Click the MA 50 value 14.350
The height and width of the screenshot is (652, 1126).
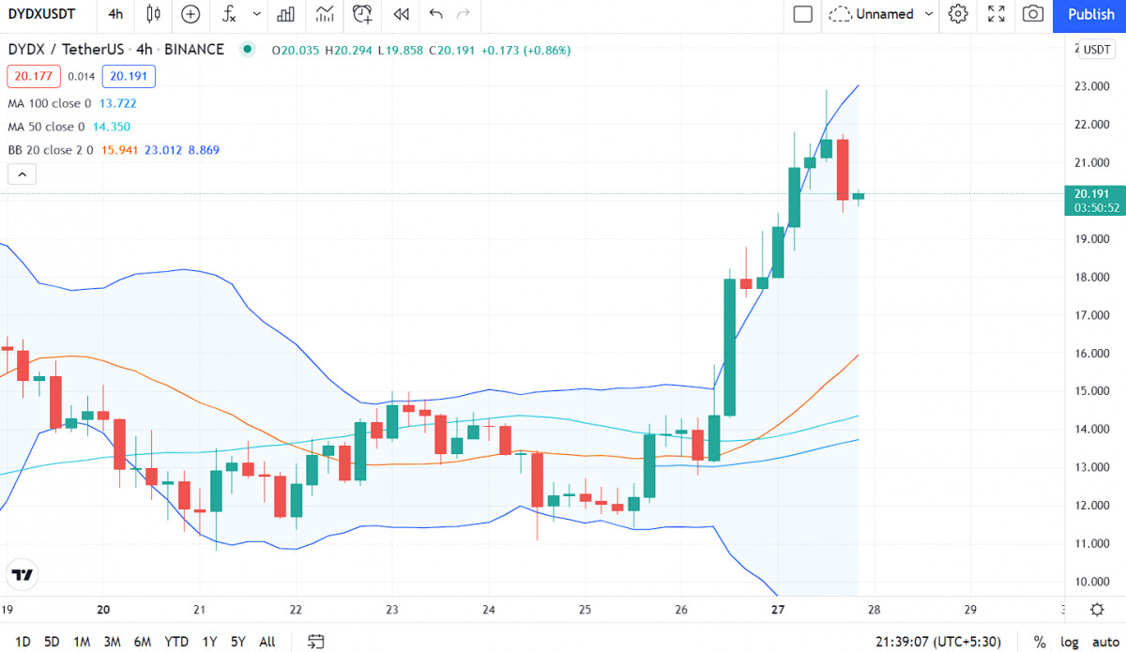(x=112, y=127)
